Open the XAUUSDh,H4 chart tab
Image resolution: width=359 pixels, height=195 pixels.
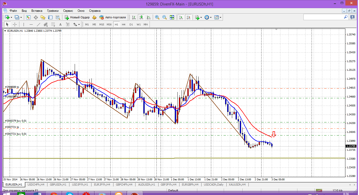237,185
